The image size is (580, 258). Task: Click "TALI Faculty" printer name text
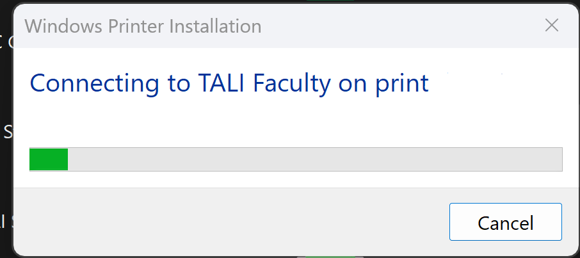[x=256, y=83]
